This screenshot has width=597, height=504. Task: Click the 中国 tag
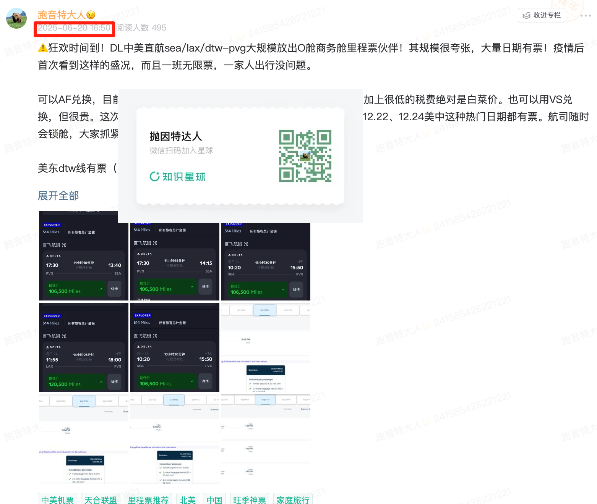point(214,499)
